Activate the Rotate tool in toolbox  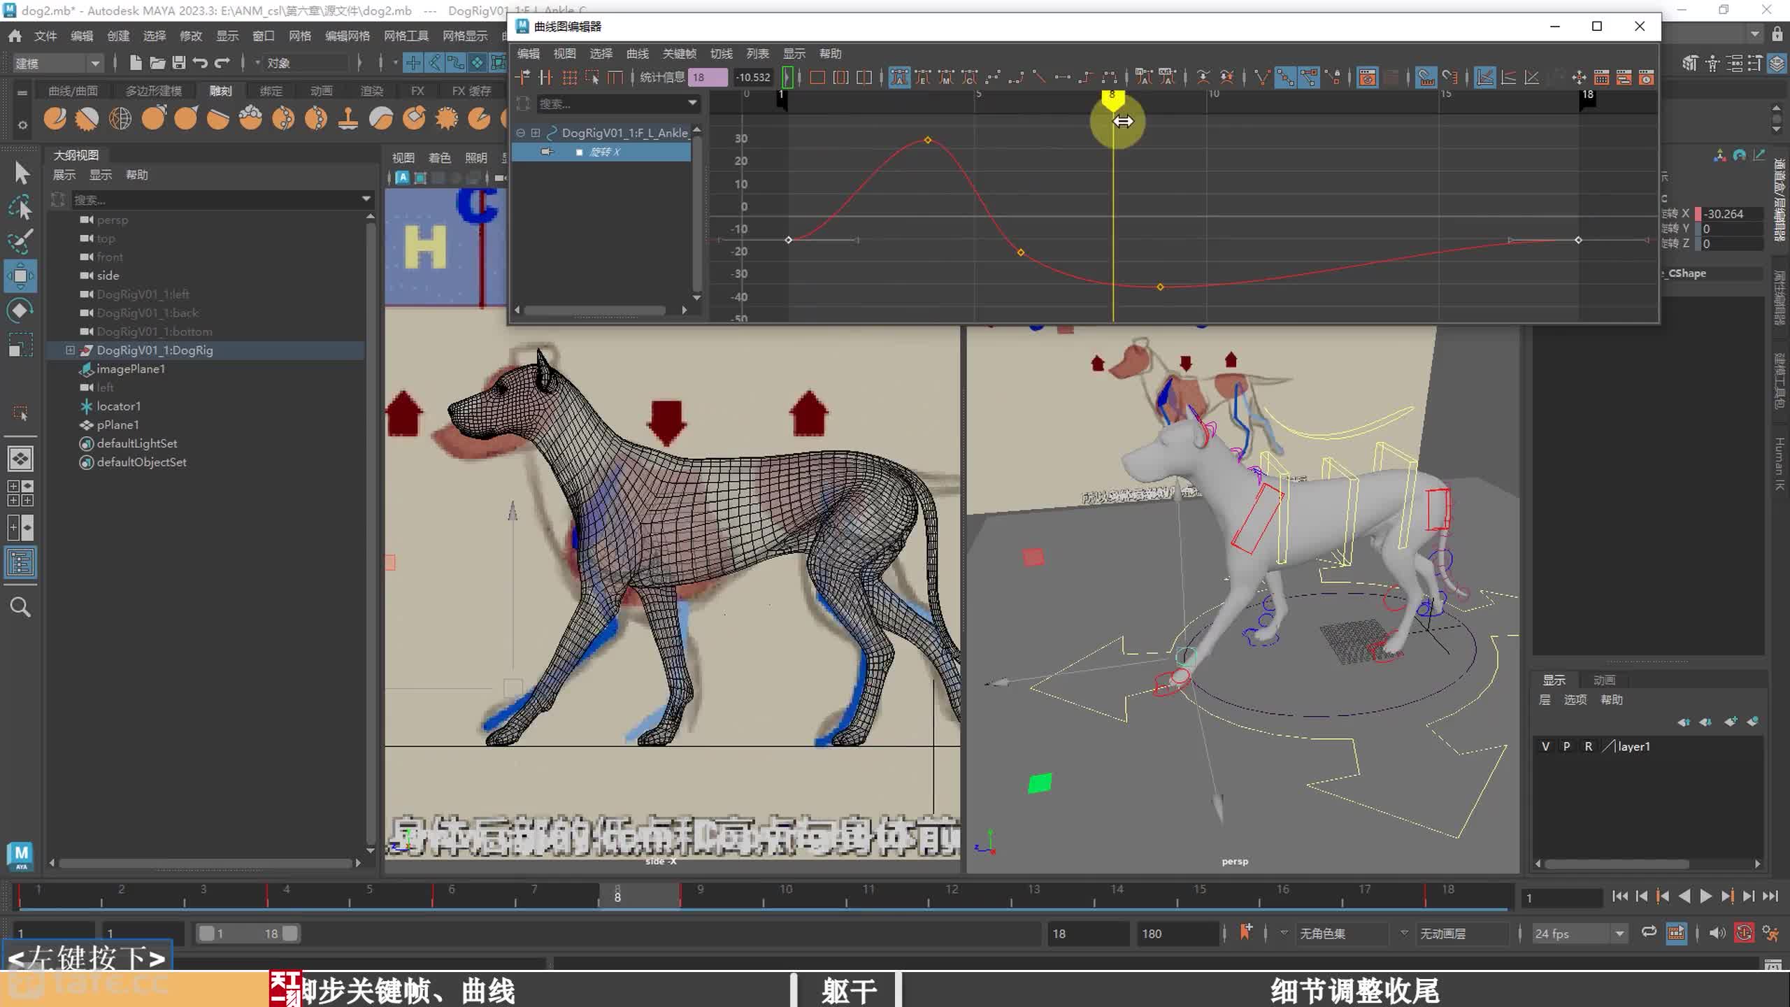[x=21, y=310]
